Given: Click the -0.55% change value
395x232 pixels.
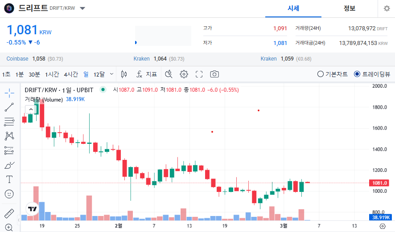Looking at the screenshot, I should click(16, 42).
